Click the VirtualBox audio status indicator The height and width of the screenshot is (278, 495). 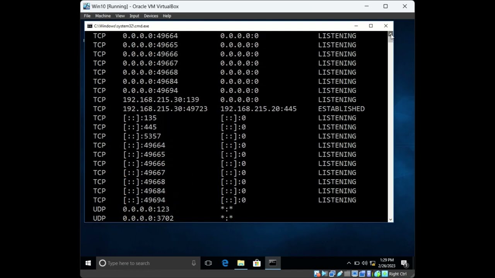tap(324, 274)
